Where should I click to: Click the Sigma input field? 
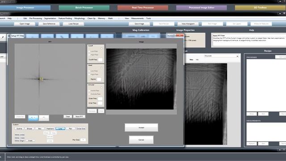pos(99,79)
